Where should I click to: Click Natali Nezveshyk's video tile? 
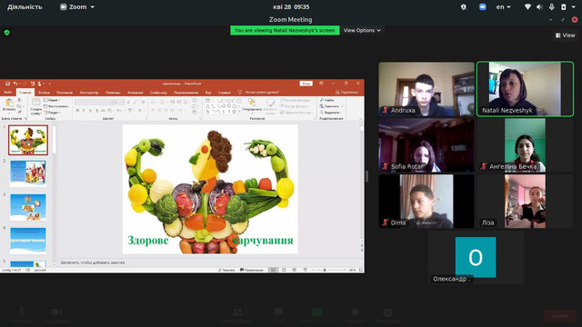pos(525,89)
